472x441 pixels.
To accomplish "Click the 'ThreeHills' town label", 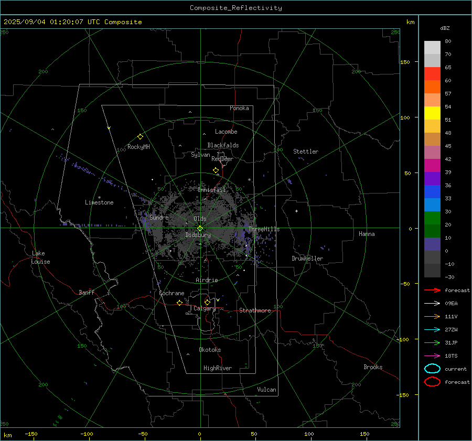I will pyautogui.click(x=264, y=229).
